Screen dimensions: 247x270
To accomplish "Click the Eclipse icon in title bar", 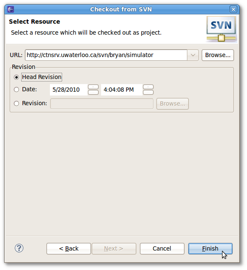I will 11,9.
